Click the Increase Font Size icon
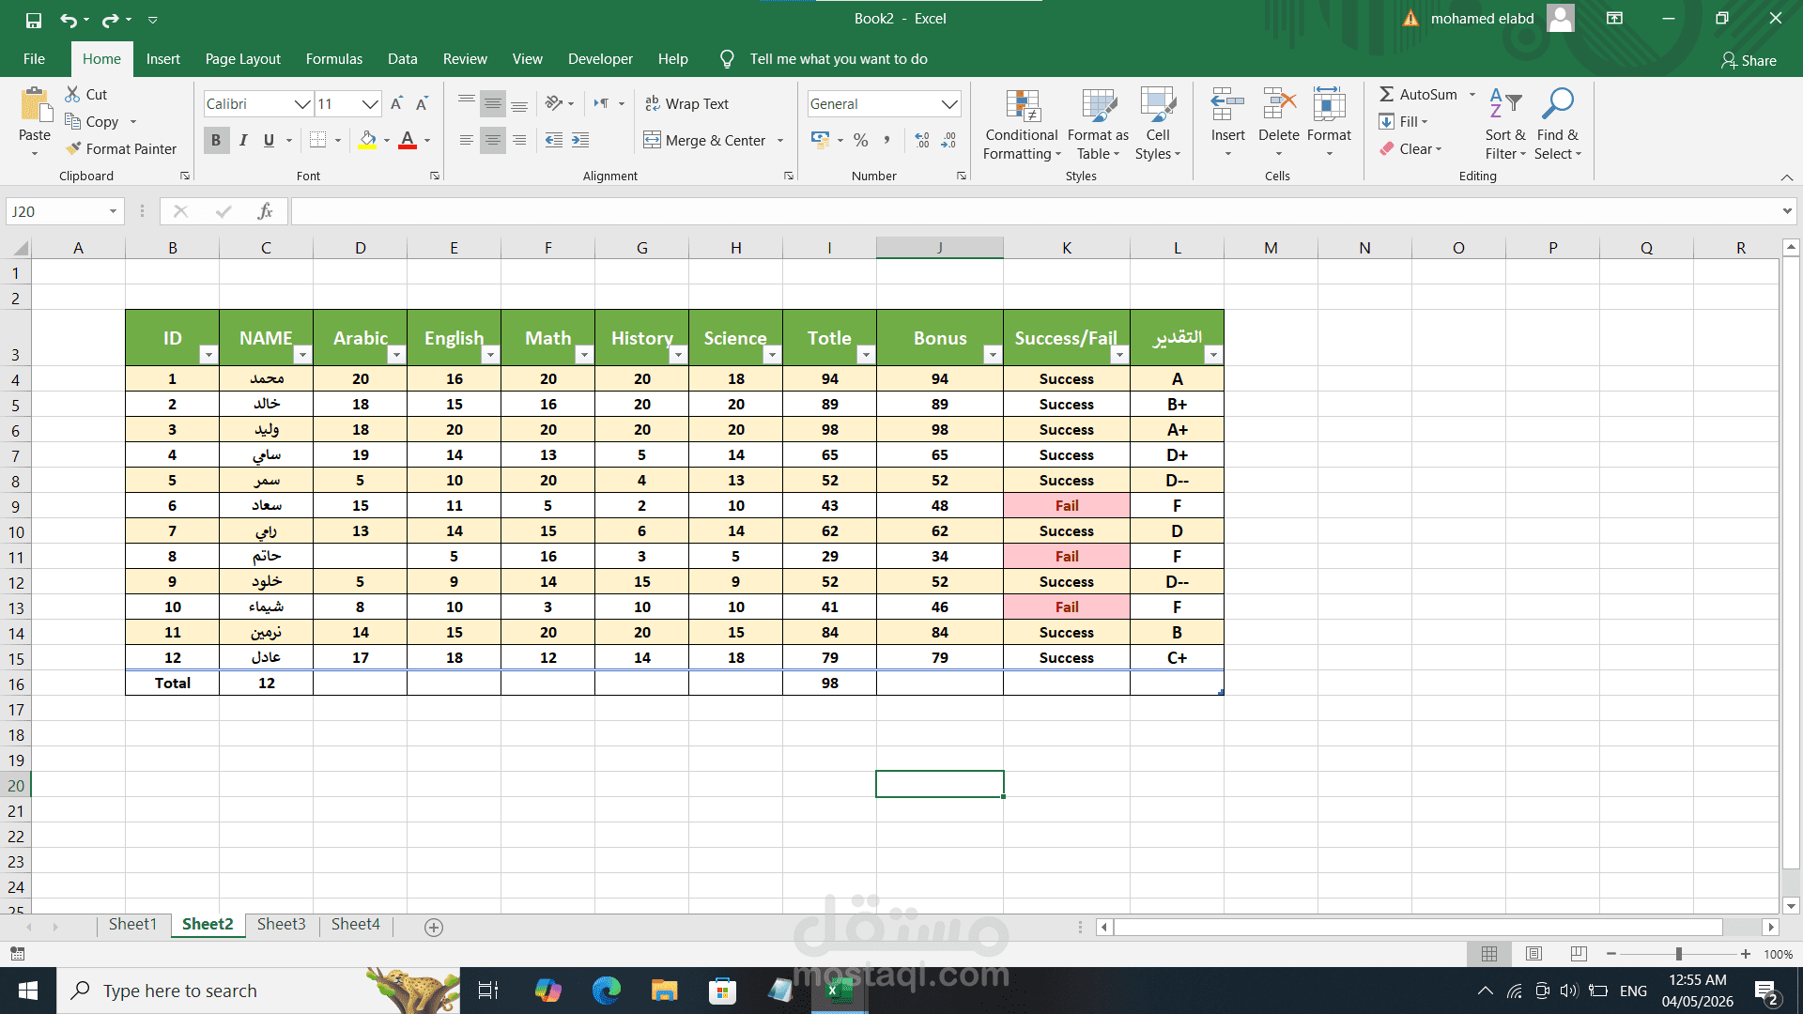Screen dimensions: 1803x1014 tap(396, 103)
